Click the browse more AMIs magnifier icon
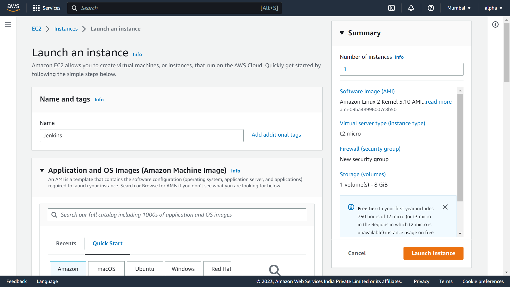Screen dimensions: 510x287 click(x=274, y=270)
